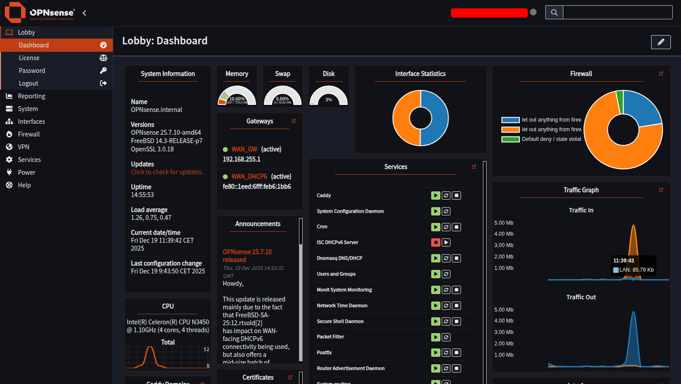Click into the top search field
681x384 pixels.
[617, 12]
